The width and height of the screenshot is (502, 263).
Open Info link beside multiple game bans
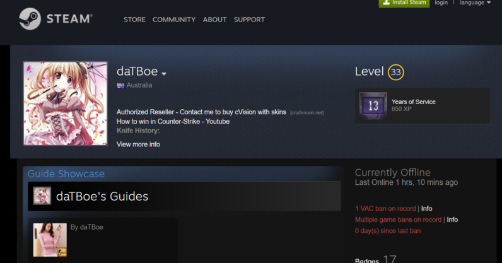click(x=452, y=220)
